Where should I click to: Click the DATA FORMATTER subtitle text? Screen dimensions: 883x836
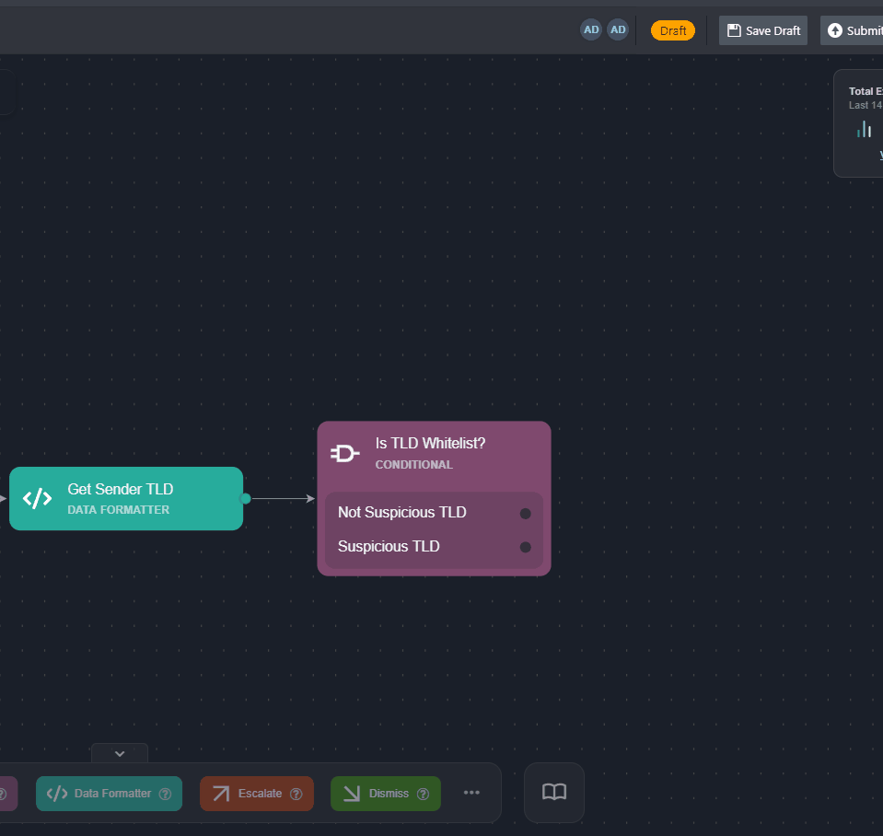[x=118, y=509]
